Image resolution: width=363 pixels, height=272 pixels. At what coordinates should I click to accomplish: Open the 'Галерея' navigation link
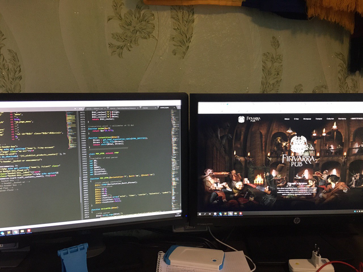[x=319, y=119]
